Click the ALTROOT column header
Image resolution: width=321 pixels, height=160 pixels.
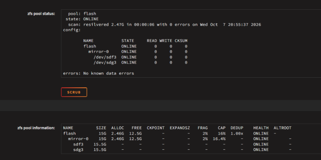[x=282, y=128]
